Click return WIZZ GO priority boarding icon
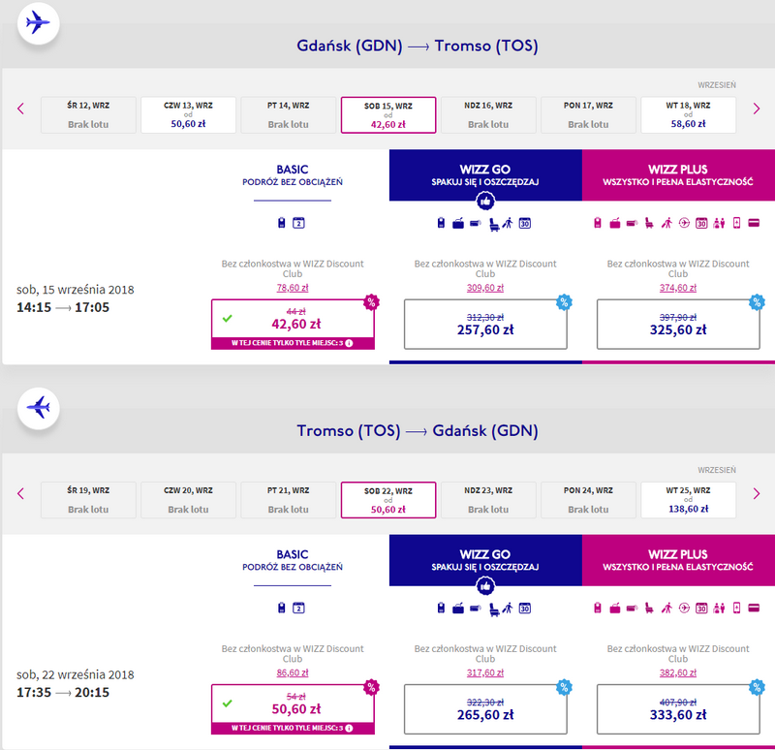 point(508,609)
